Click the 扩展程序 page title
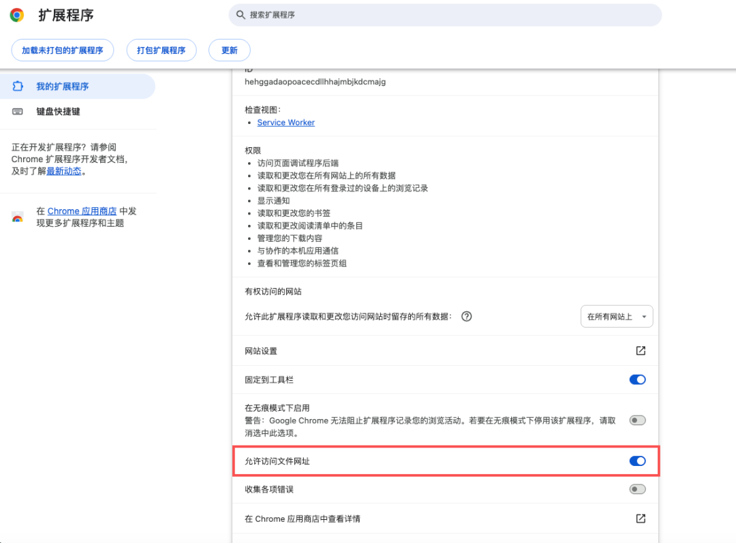Screen dimensions: 736x543 [66, 15]
